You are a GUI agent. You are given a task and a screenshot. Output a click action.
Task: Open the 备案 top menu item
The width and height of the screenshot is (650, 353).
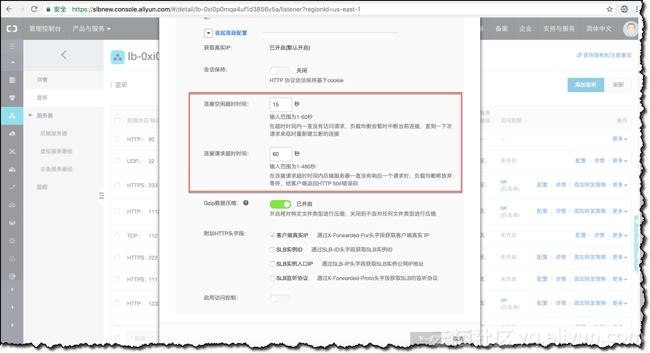coord(501,29)
